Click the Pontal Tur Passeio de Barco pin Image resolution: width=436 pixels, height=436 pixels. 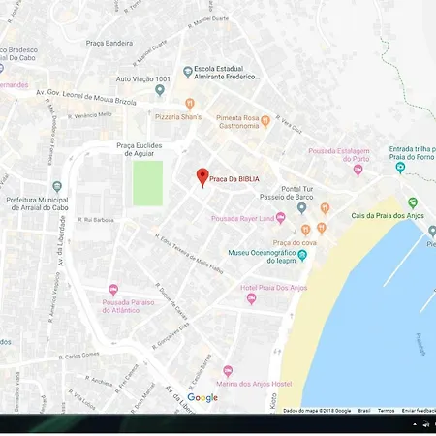pos(301,208)
